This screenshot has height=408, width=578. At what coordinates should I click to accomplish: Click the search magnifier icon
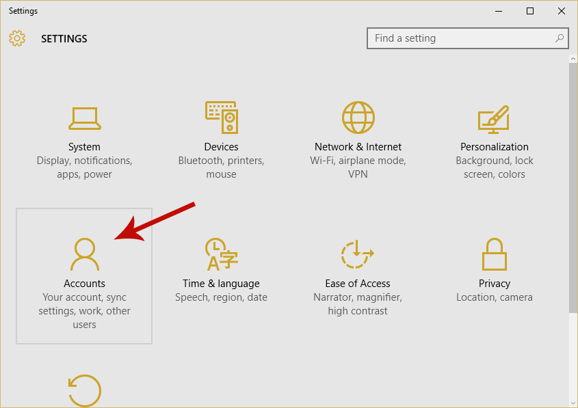coord(560,38)
